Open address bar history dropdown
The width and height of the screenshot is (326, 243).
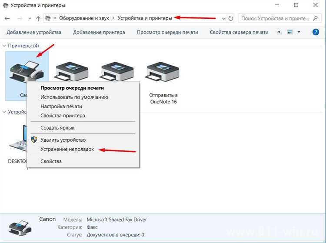point(224,19)
